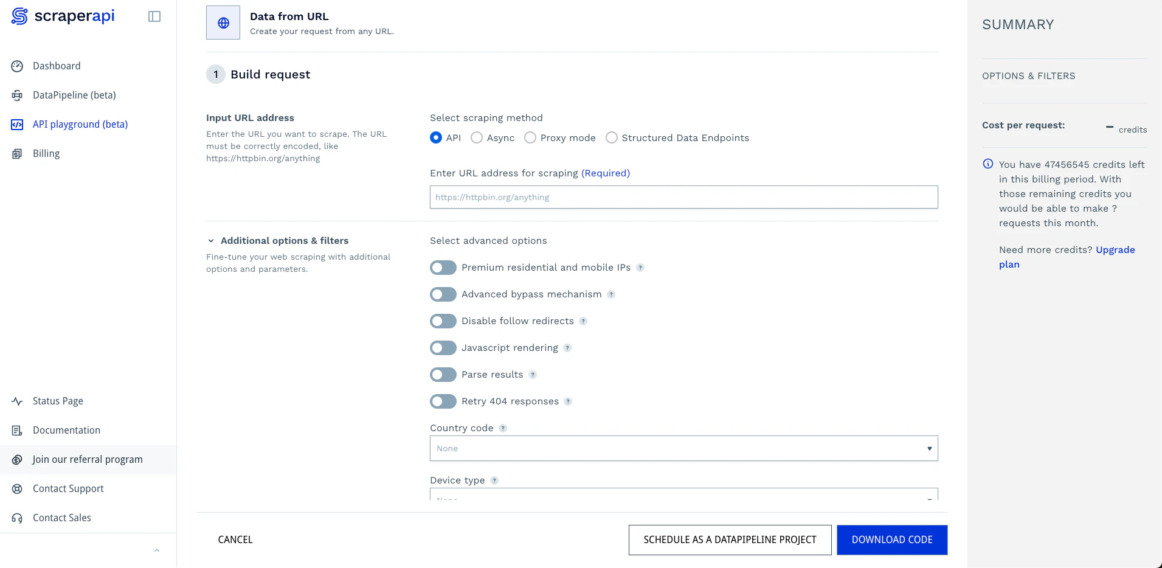Open the Dashboard from the sidebar
The width and height of the screenshot is (1162, 568).
pos(57,66)
